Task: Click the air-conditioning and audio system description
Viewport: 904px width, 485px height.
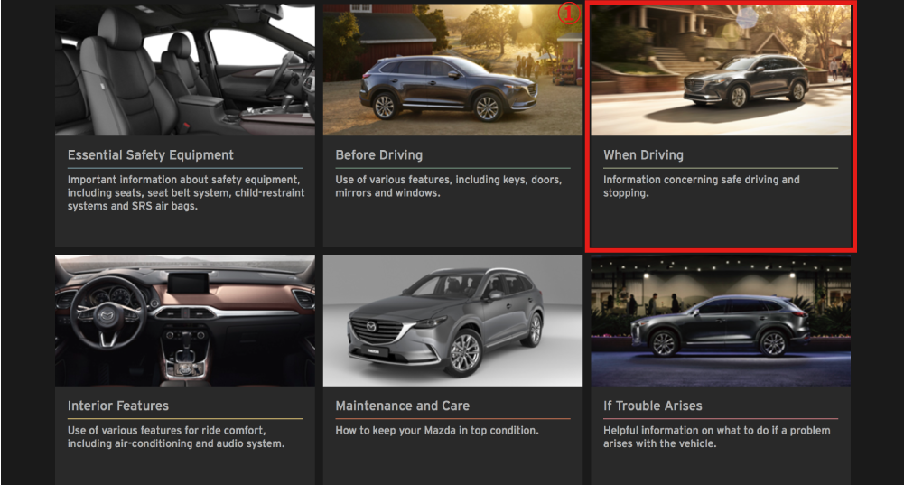Action: 175,436
